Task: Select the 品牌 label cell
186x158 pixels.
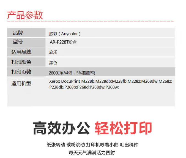Action: (x=26, y=32)
